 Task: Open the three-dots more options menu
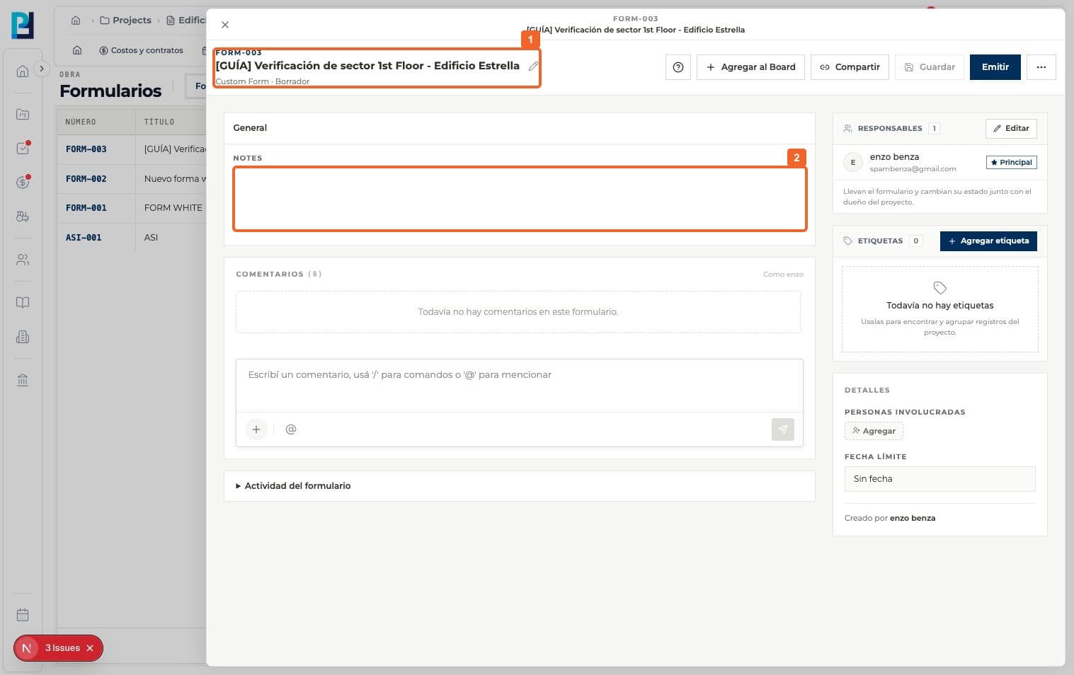1041,67
